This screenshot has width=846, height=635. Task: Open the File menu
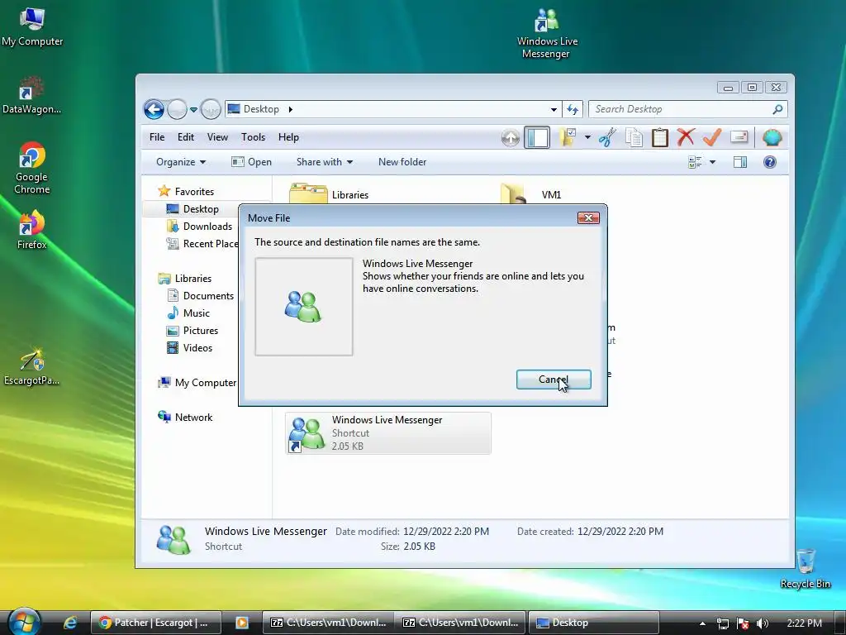(157, 137)
